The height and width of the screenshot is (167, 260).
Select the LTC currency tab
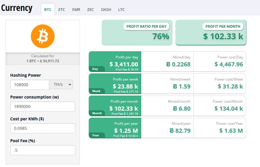coord(121,9)
